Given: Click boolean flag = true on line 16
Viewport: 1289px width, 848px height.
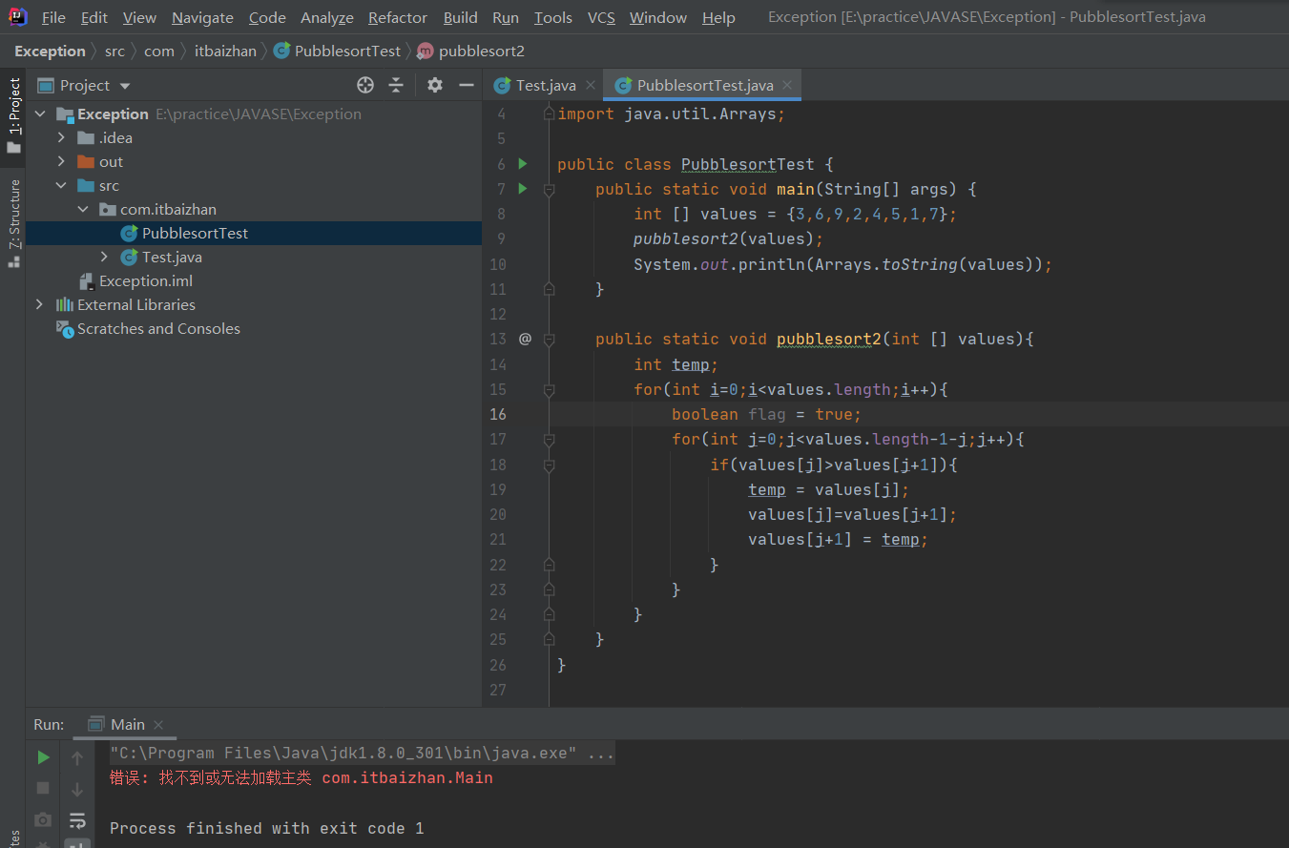Looking at the screenshot, I should [766, 414].
